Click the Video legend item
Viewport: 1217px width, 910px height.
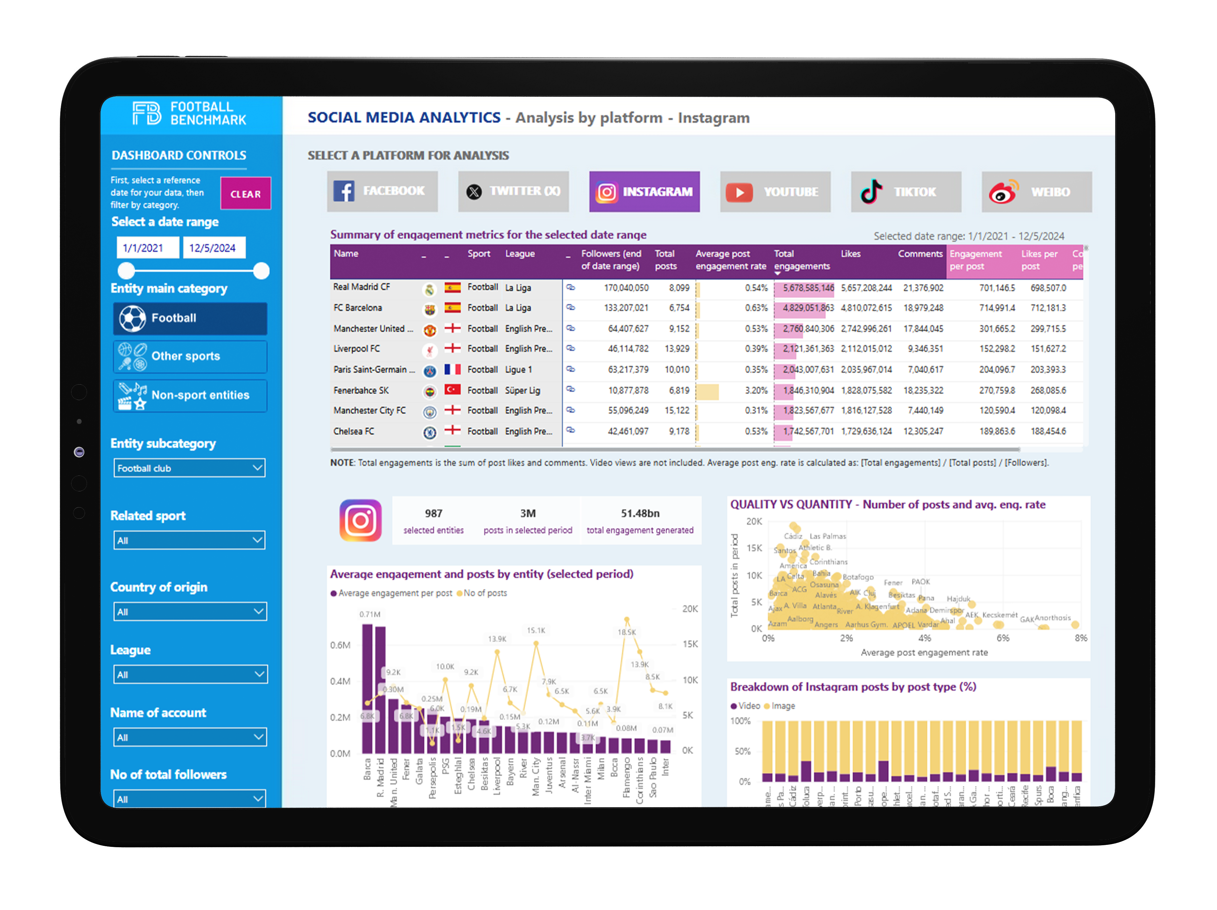[x=745, y=705]
